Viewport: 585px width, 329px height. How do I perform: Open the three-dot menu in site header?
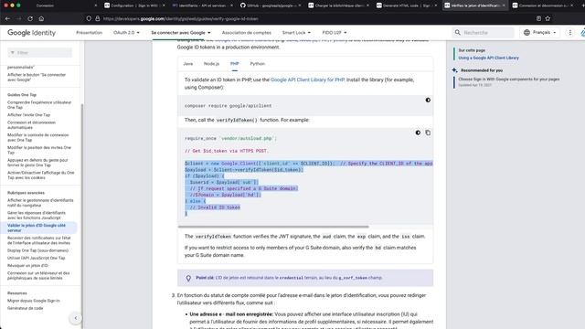click(x=570, y=33)
